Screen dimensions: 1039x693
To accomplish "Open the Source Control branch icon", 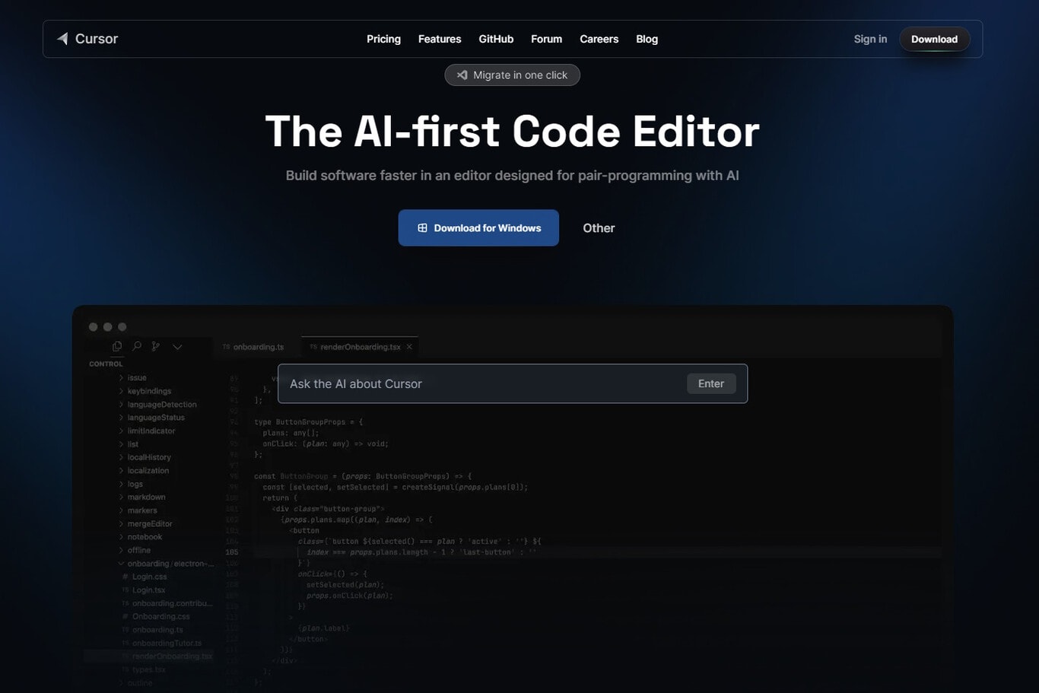I will coord(156,346).
